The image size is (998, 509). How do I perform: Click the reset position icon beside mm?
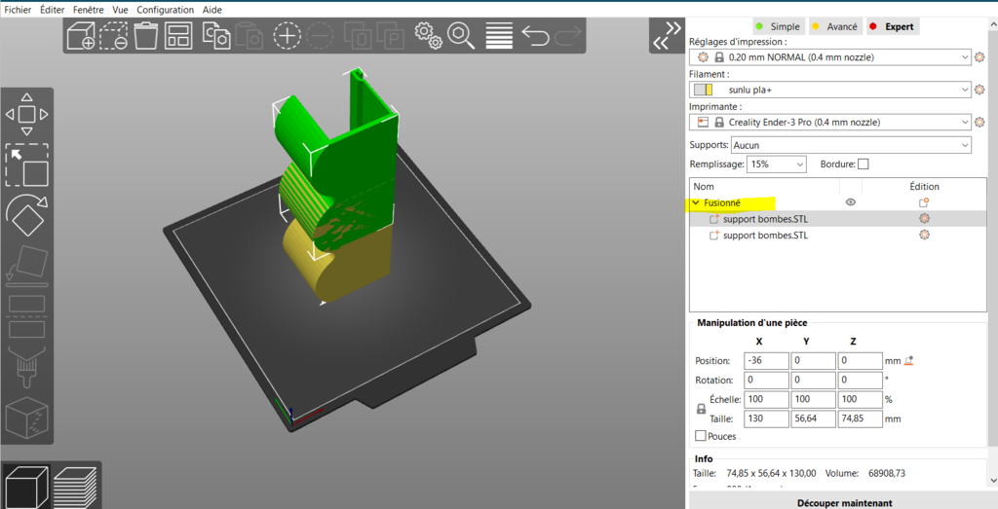pos(909,360)
